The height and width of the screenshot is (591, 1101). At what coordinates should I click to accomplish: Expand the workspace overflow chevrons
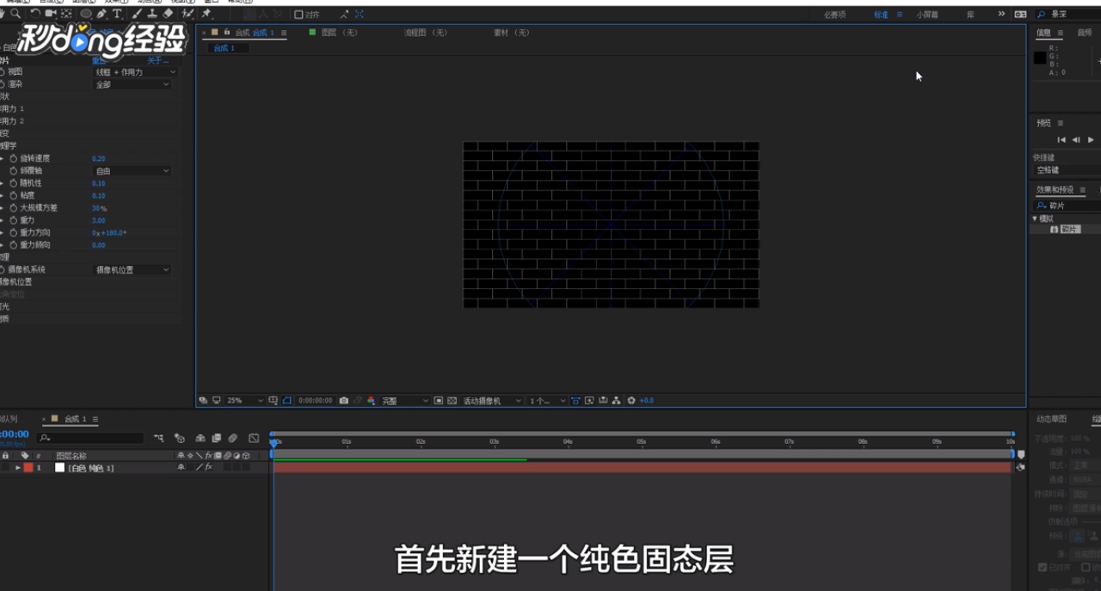[1001, 14]
